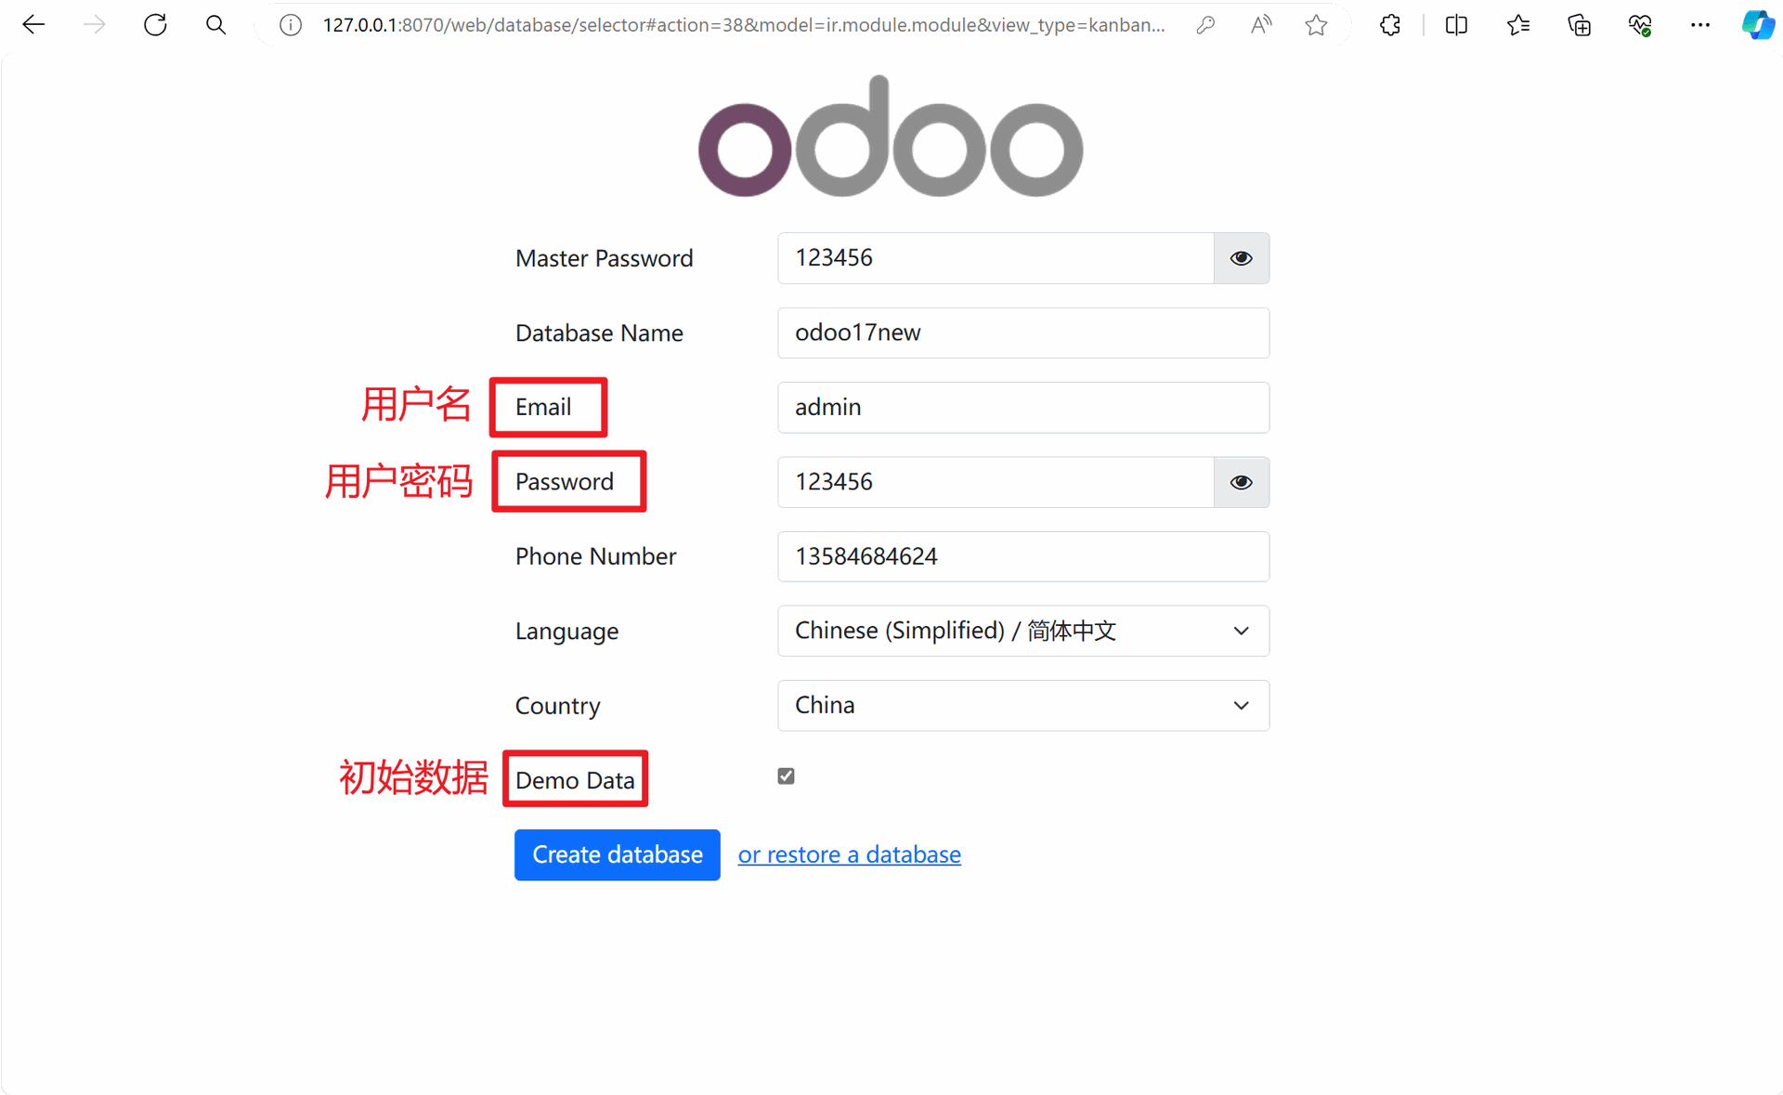Click the Phone Number label
The width and height of the screenshot is (1783, 1095).
tap(595, 556)
